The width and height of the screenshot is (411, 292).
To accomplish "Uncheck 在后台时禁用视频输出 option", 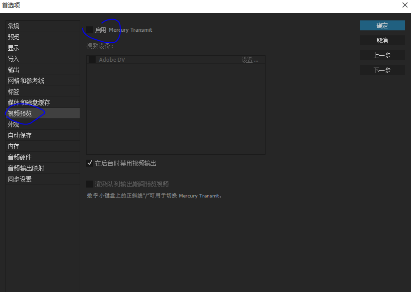I will (x=90, y=163).
